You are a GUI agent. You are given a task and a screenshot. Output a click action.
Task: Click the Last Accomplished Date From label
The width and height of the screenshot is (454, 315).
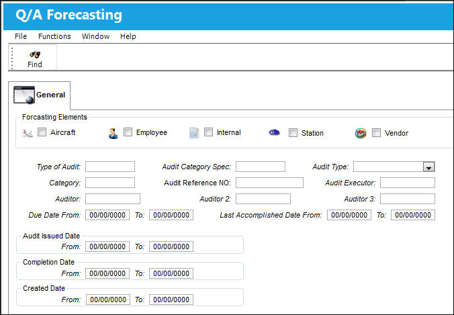[271, 215]
